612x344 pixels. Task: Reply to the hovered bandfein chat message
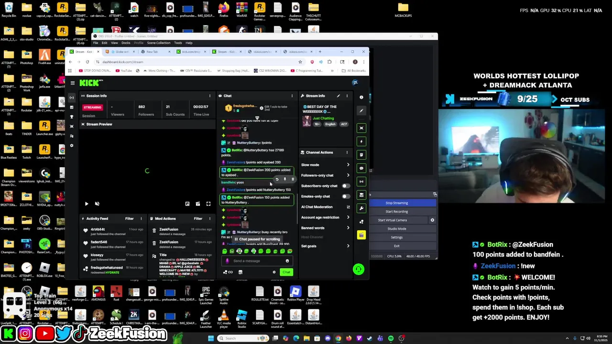point(277,179)
